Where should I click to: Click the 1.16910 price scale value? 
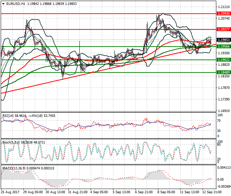pyautogui.click(x=223, y=111)
